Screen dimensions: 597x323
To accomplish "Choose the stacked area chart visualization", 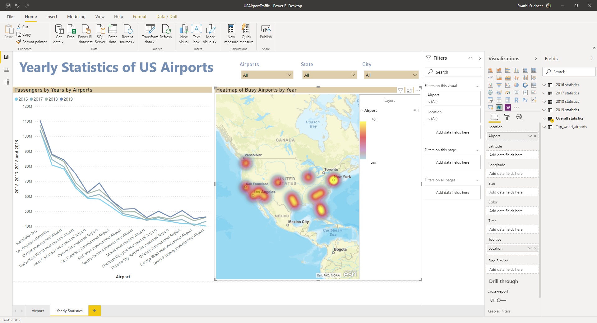I will [508, 78].
